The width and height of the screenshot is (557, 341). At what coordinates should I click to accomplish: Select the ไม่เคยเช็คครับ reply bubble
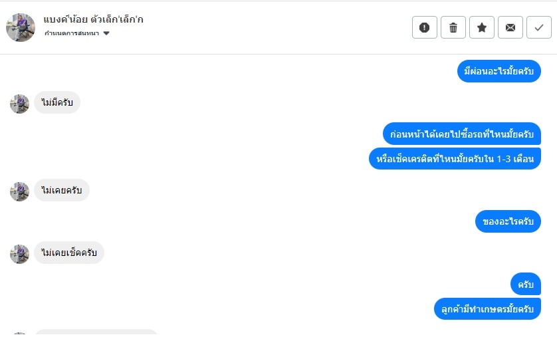click(69, 253)
